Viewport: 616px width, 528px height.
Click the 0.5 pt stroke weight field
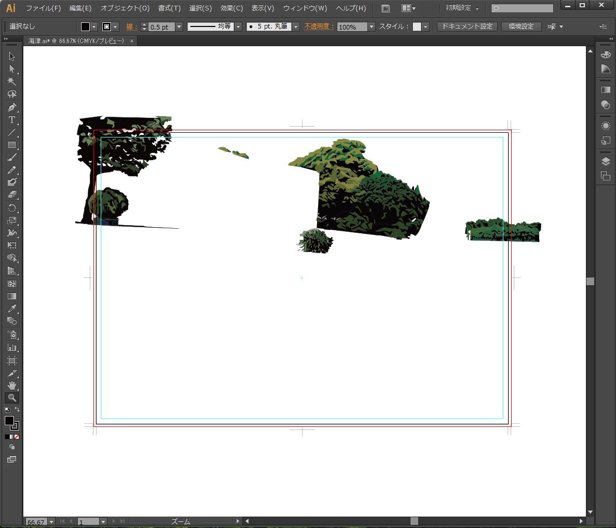(x=161, y=26)
